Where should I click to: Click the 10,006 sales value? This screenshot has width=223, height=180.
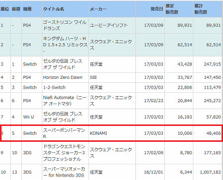(x=185, y=133)
